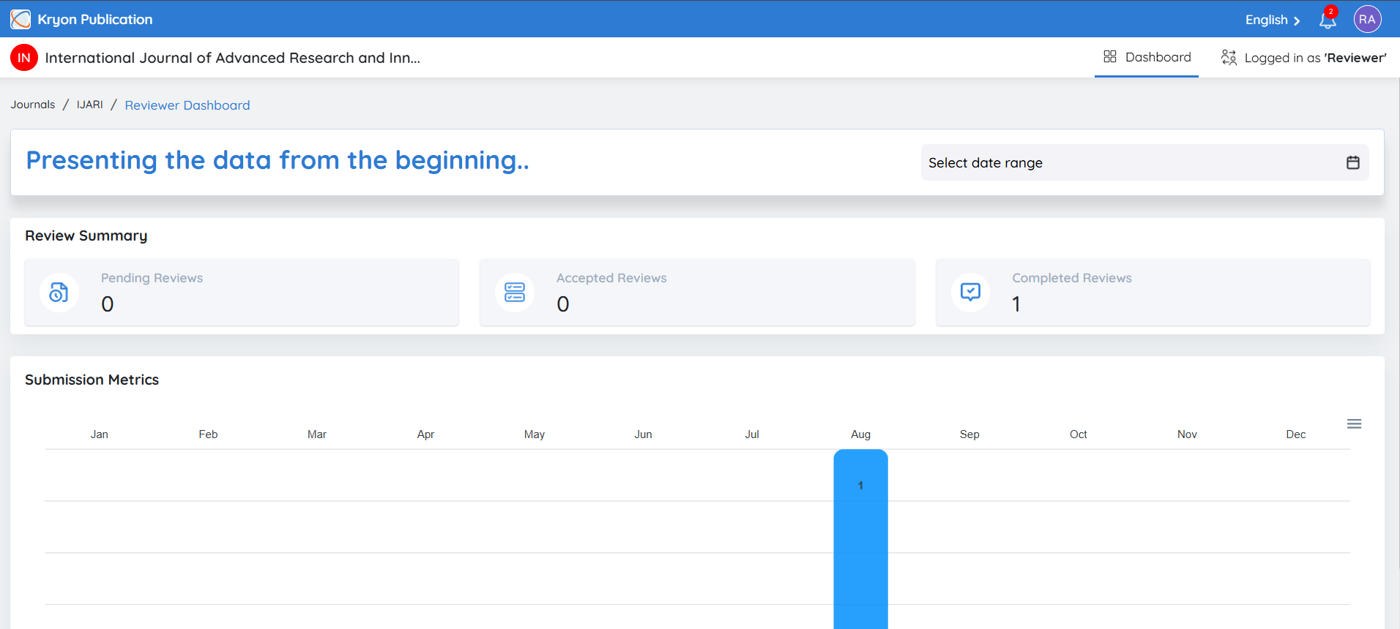1400x629 pixels.
Task: Open the Submission Metrics chart menu
Action: 1355,424
